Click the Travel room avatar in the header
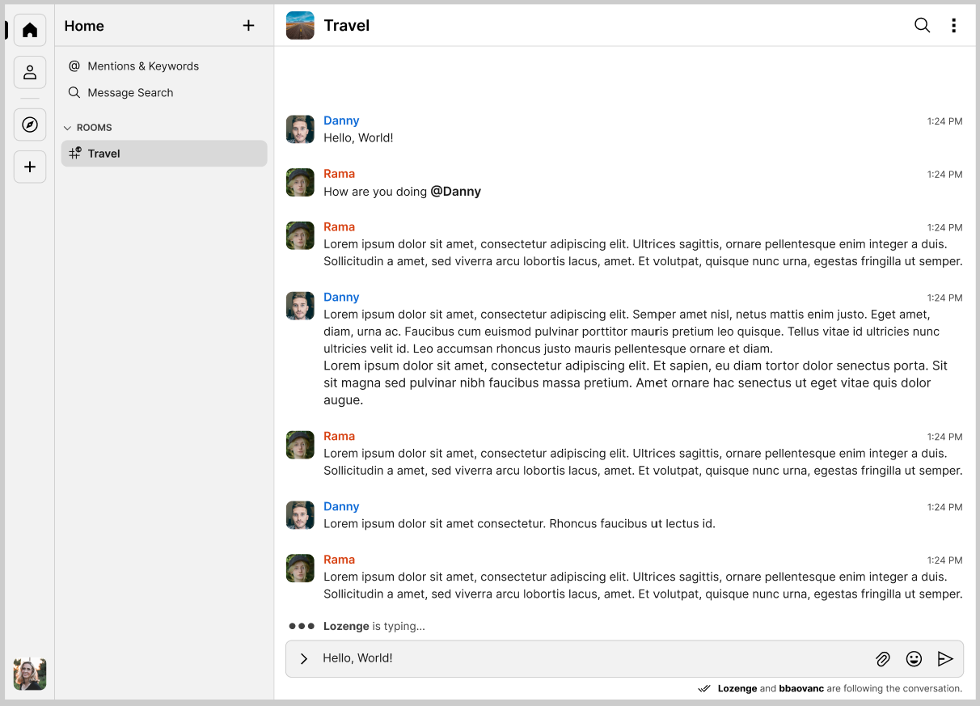The image size is (980, 706). click(300, 25)
